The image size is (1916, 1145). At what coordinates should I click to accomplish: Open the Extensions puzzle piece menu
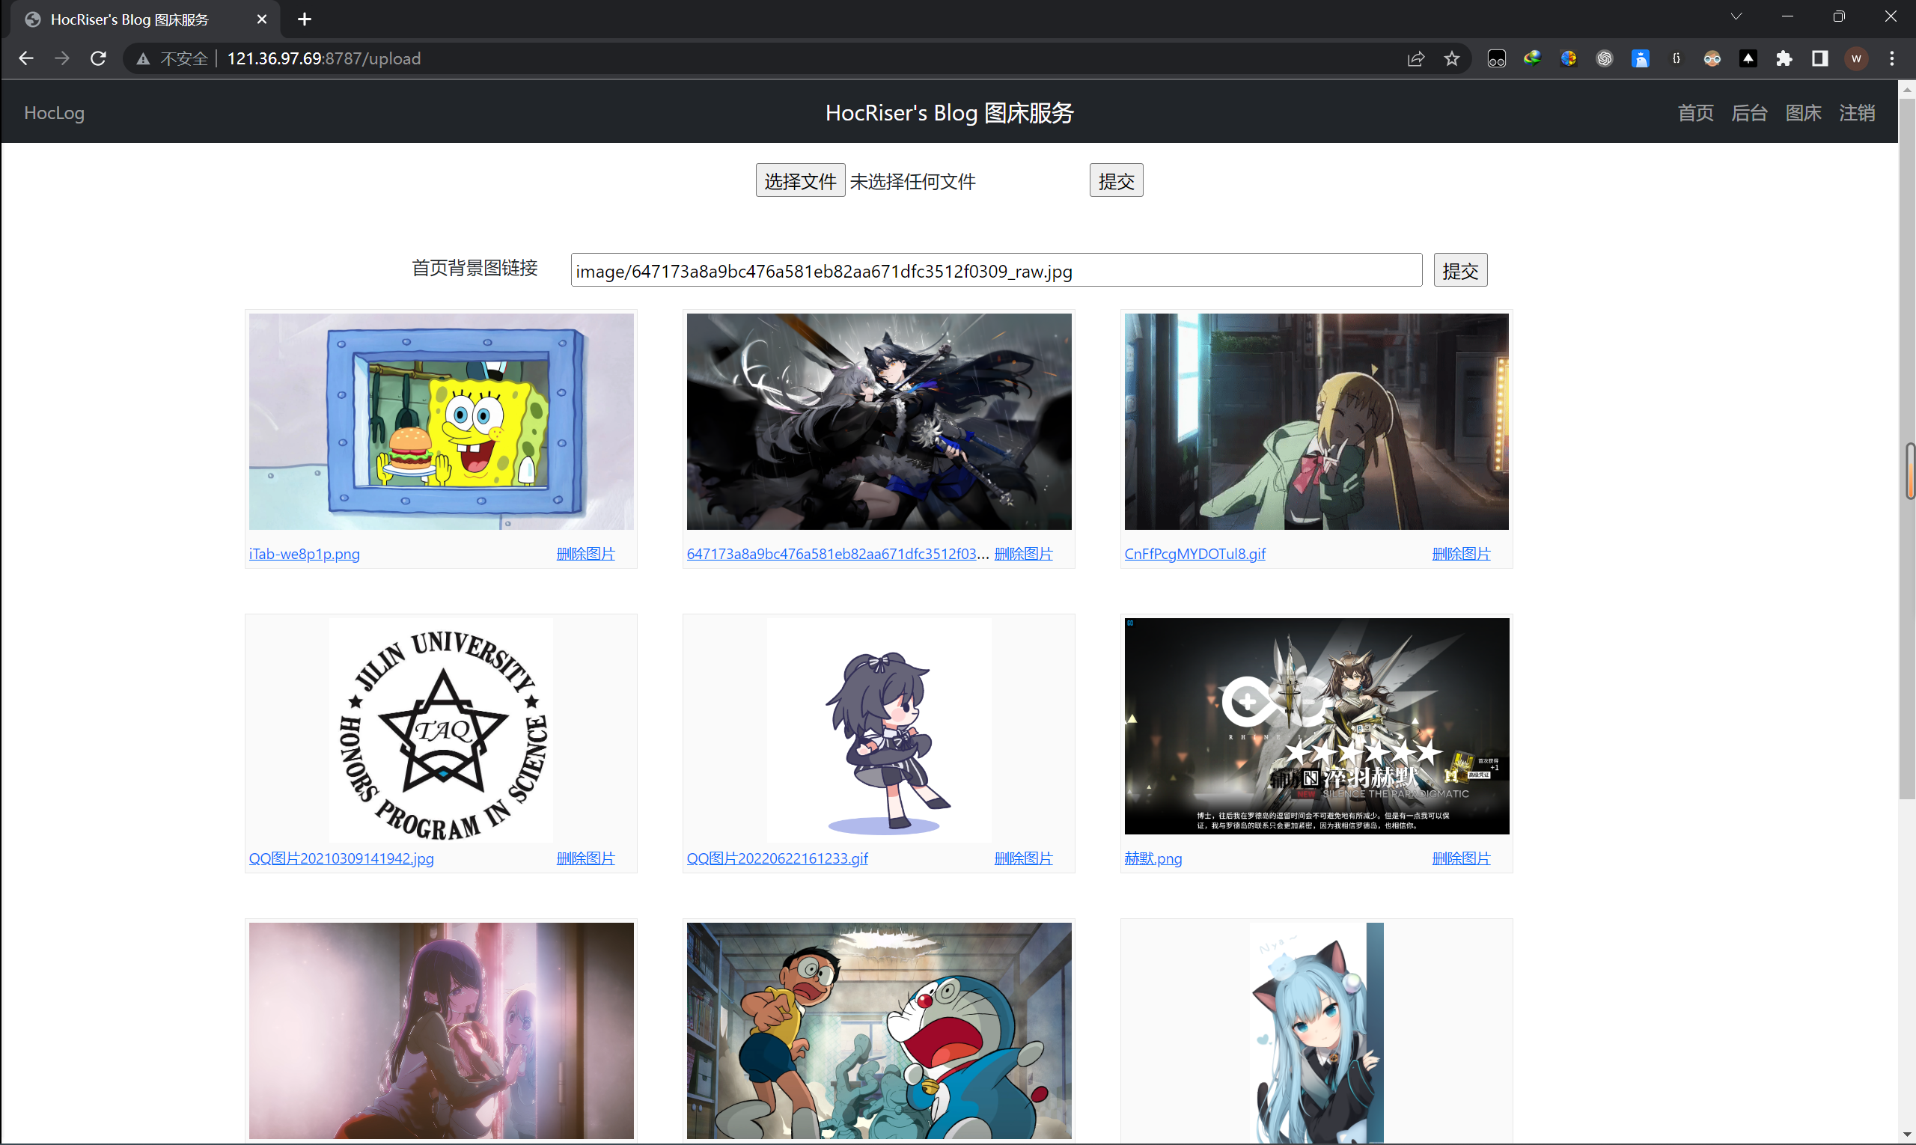1784,58
